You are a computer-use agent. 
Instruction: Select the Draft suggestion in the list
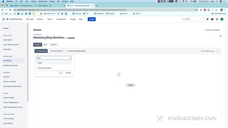(x=54, y=63)
